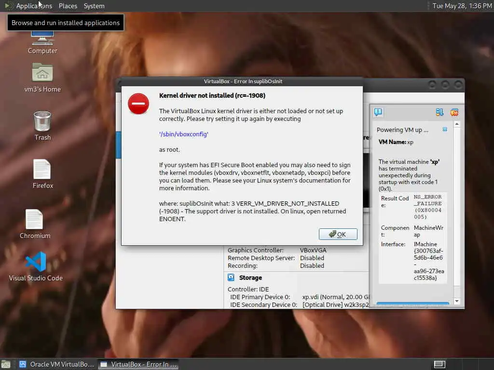Switch to 'VirtualBox - Error In' taskbar entry

pos(138,364)
